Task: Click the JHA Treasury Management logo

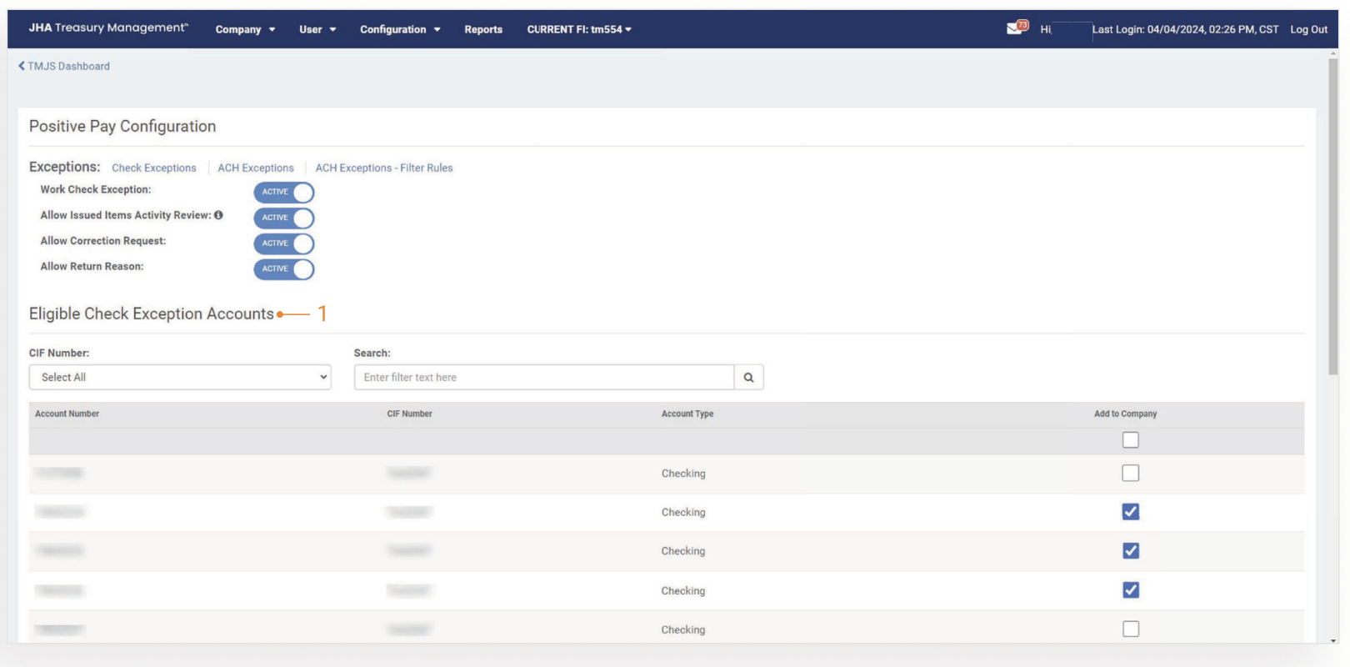Action: point(108,28)
